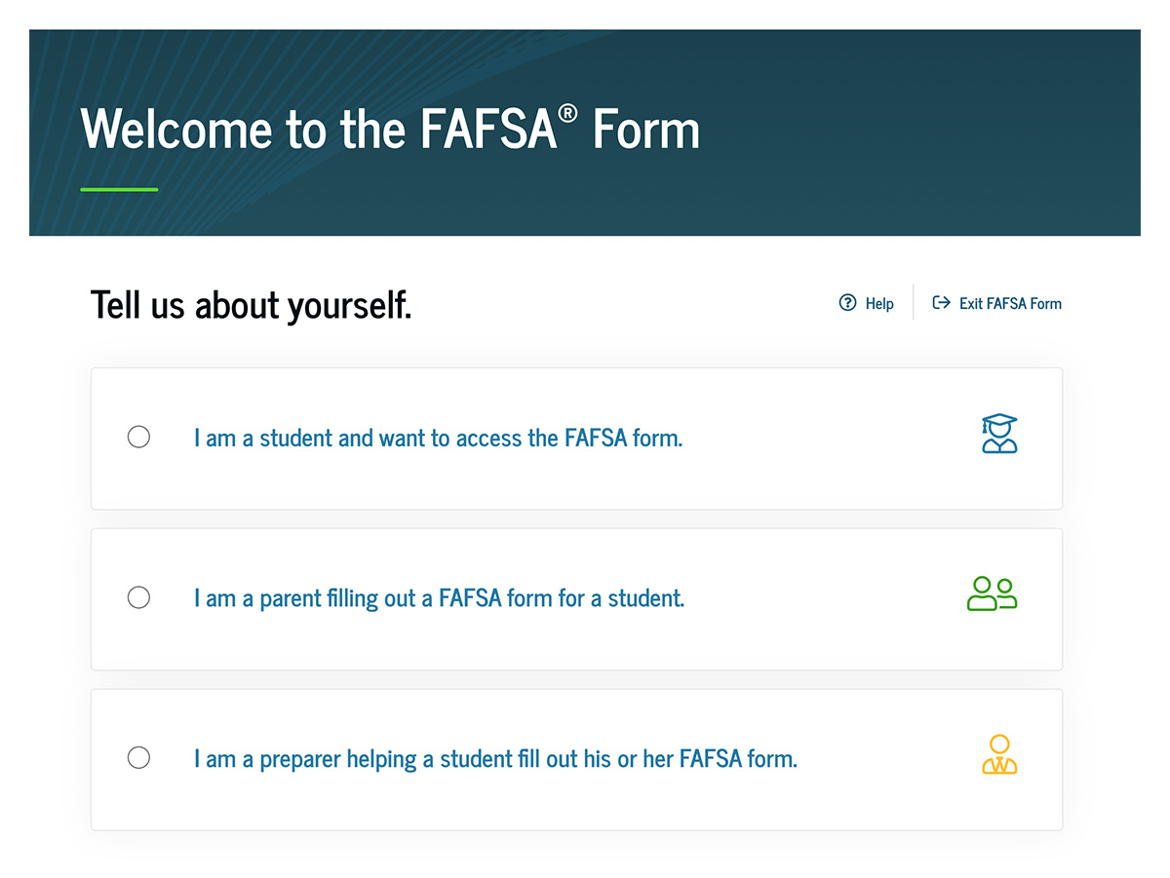Click the green underline beneath the title
Image resolution: width=1170 pixels, height=878 pixels.
click(x=119, y=189)
